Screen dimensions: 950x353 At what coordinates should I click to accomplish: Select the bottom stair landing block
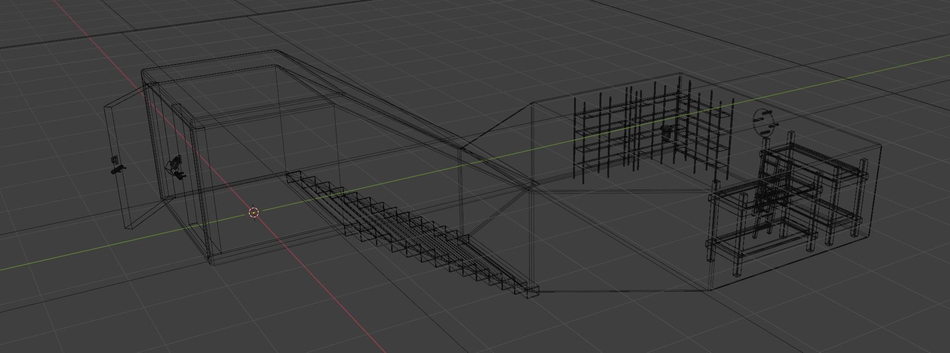[x=532, y=292]
